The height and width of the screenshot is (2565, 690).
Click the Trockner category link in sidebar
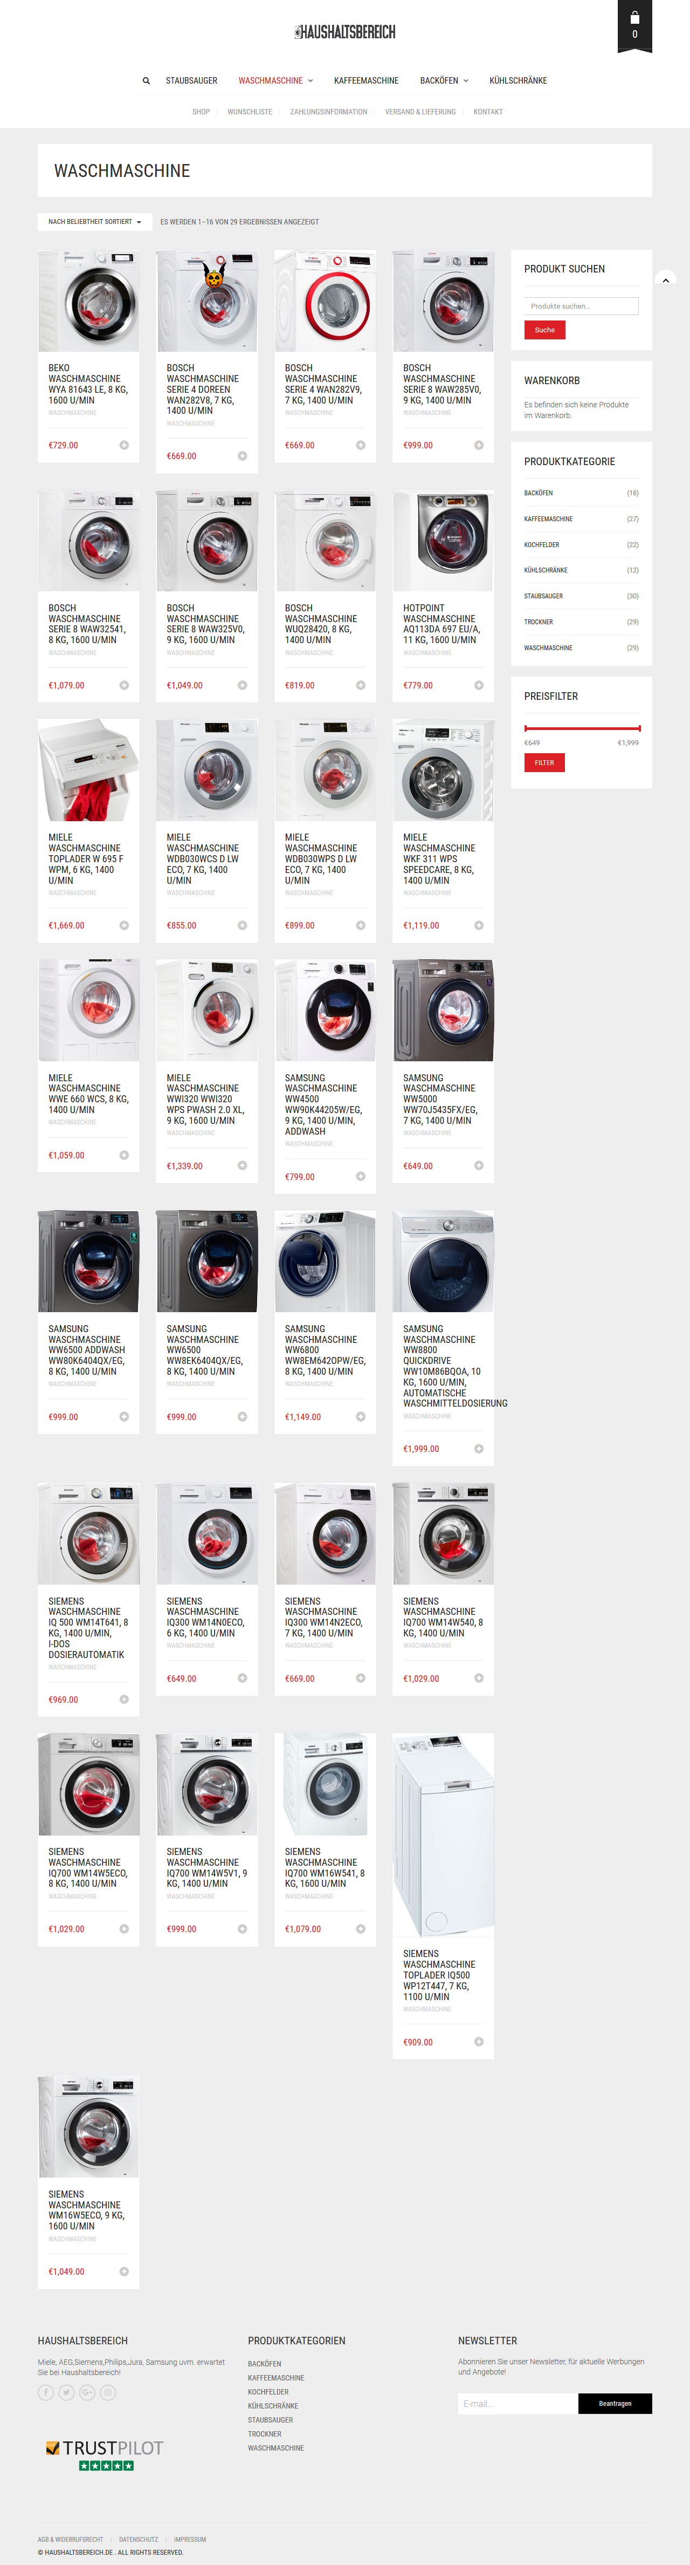coord(539,622)
